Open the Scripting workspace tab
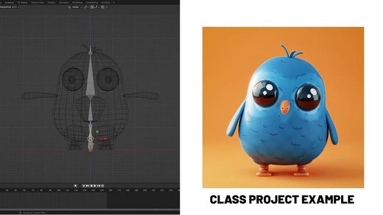The image size is (383, 215). [106, 2]
